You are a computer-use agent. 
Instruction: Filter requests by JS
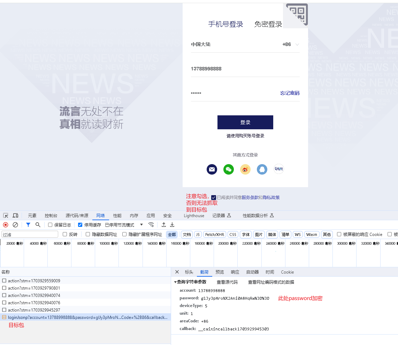click(198, 234)
